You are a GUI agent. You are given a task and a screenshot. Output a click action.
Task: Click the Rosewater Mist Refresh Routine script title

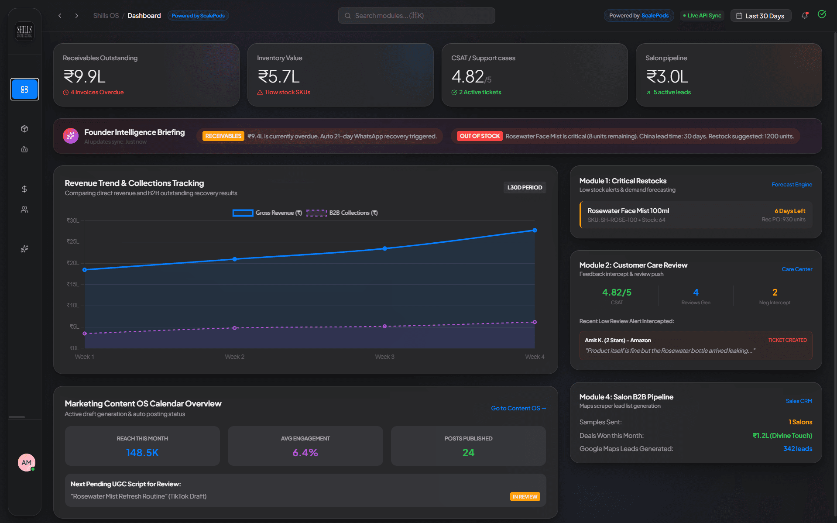tap(138, 497)
